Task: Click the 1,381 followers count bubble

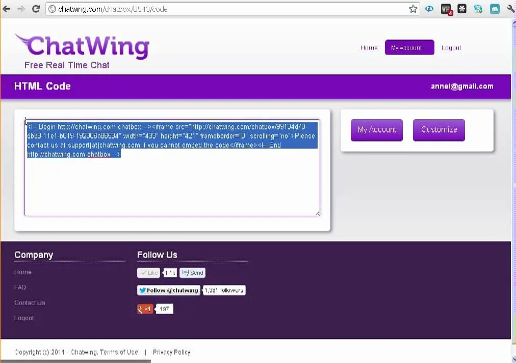Action: click(x=224, y=290)
